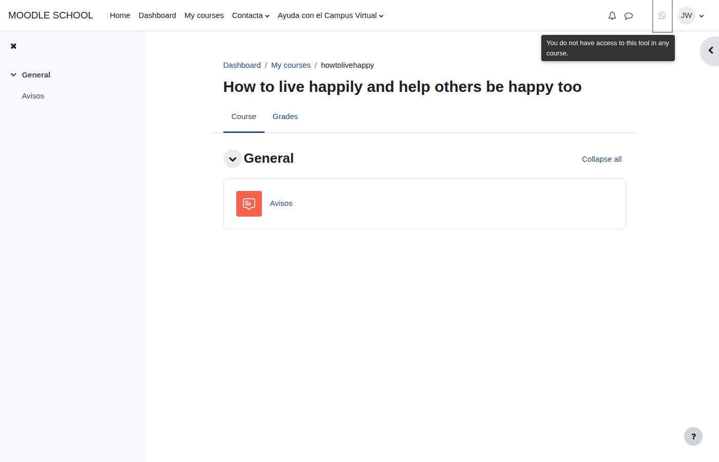The image size is (719, 462).
Task: Click Collapse all link
Action: 601,159
